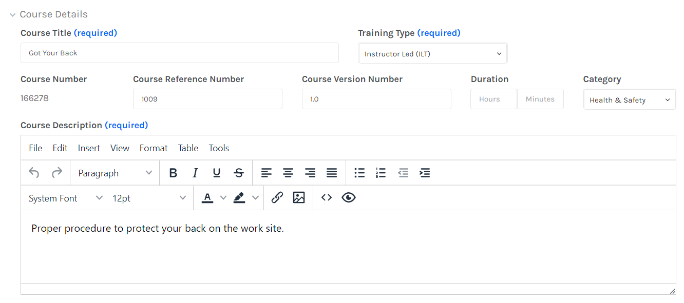Align text left
Screen dimensions: 684x303
266,173
